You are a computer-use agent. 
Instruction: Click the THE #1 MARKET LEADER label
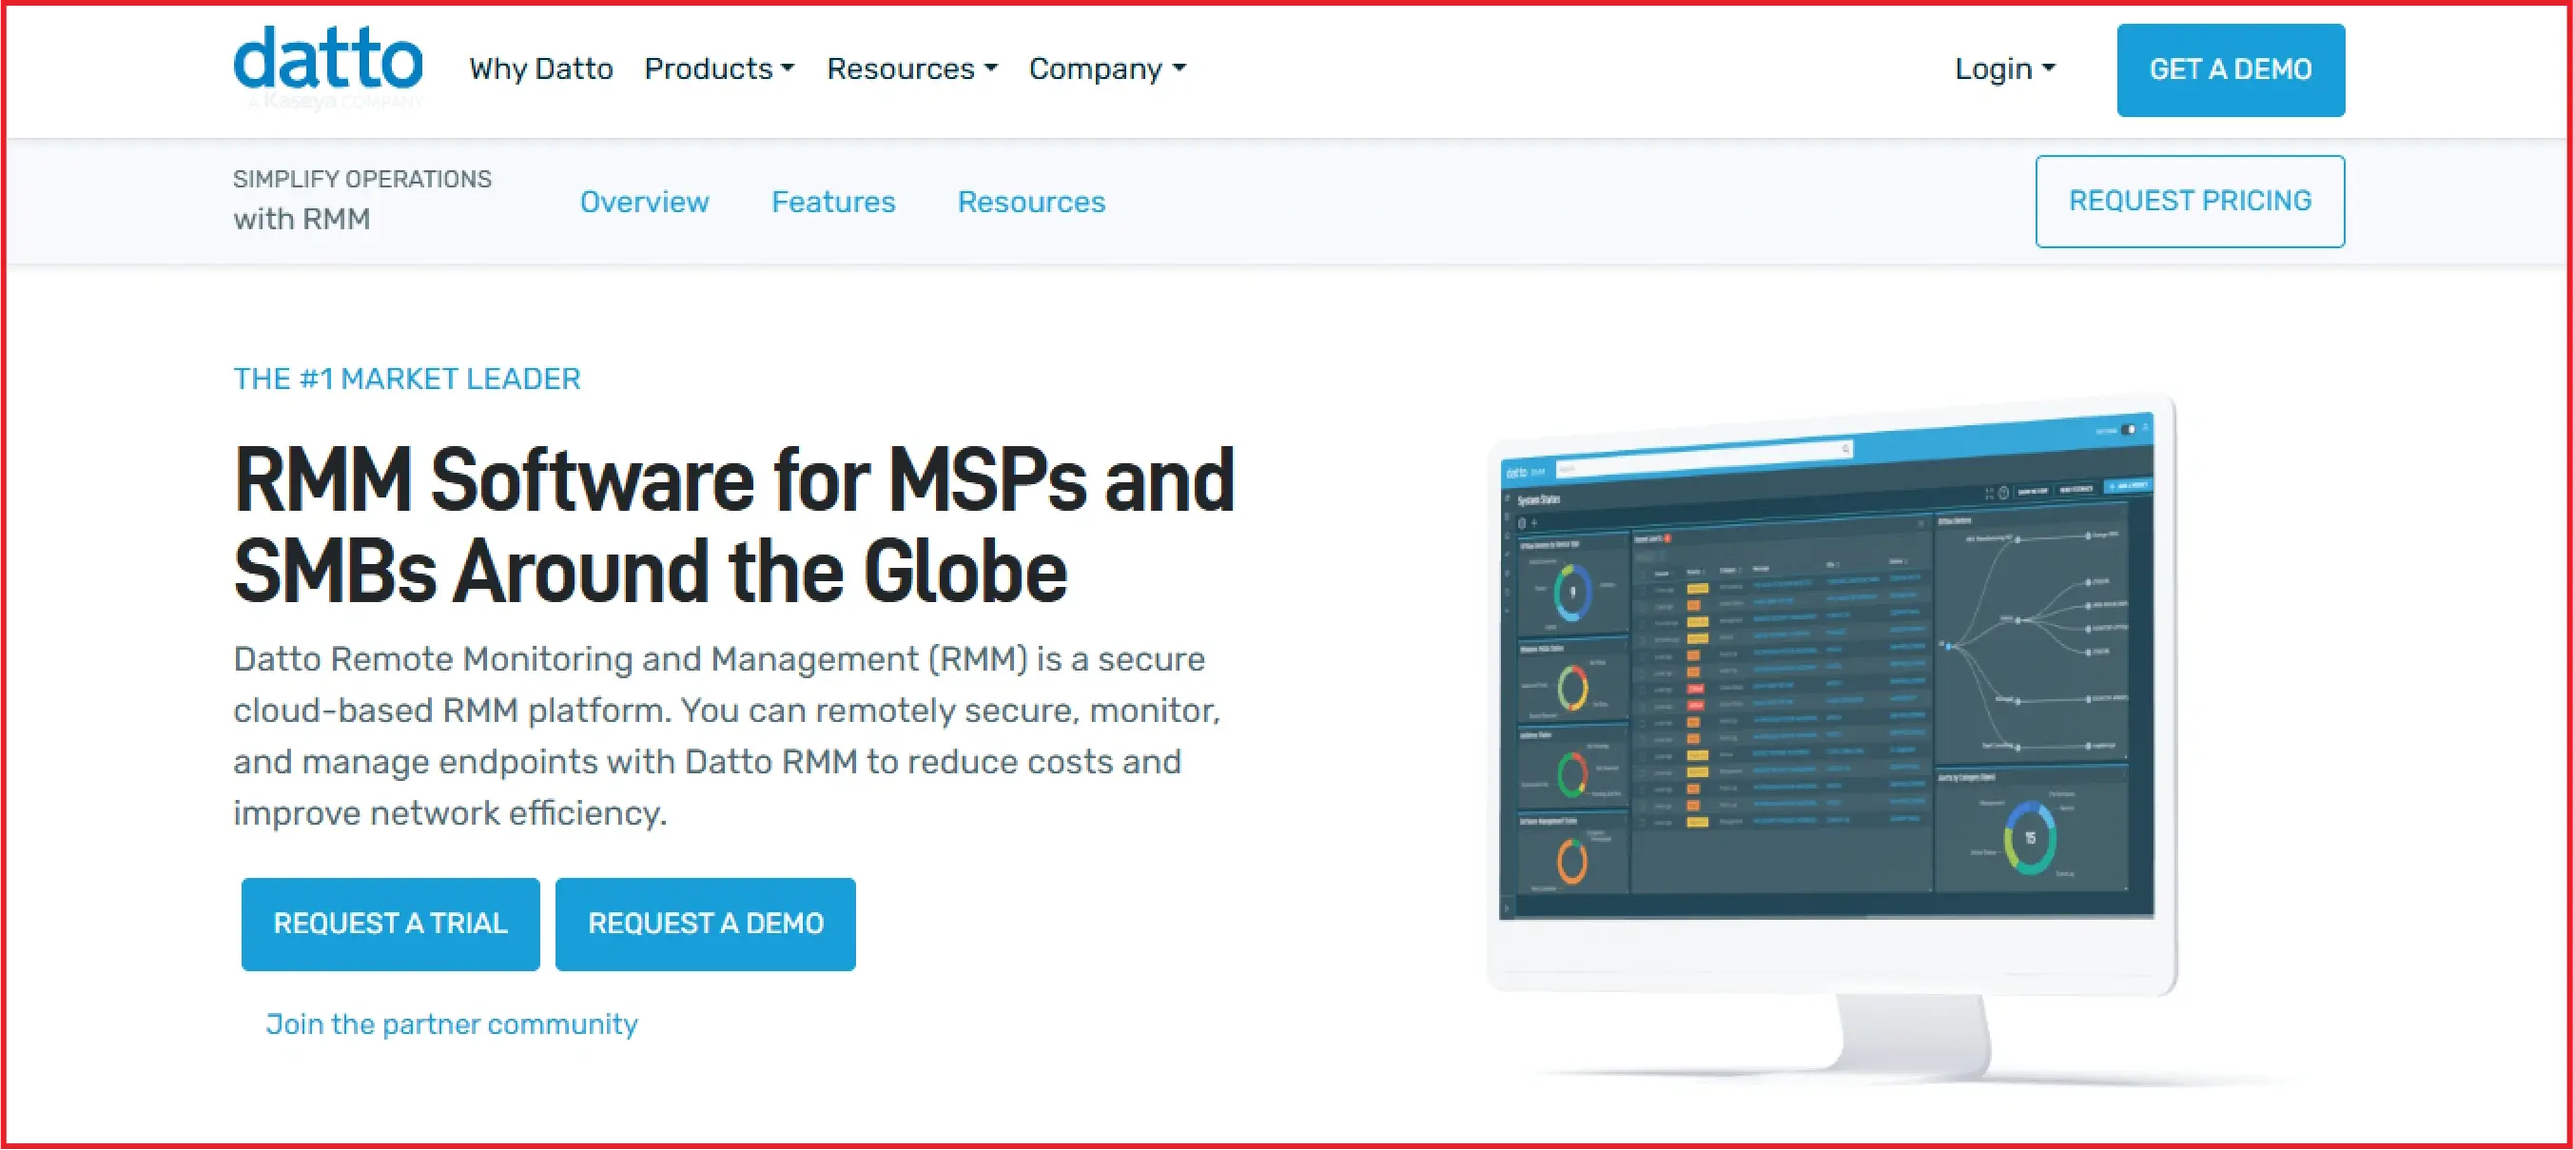(x=406, y=378)
